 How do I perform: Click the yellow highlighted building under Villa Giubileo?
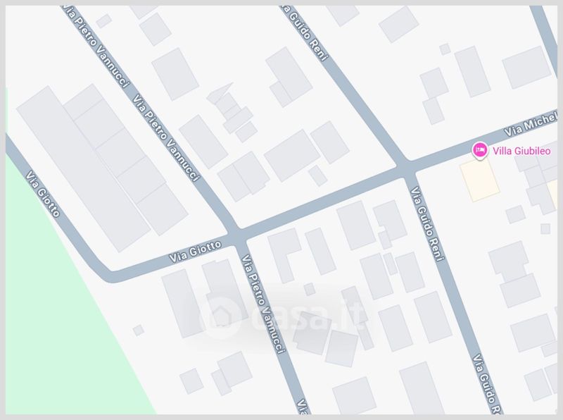pyautogui.click(x=480, y=180)
